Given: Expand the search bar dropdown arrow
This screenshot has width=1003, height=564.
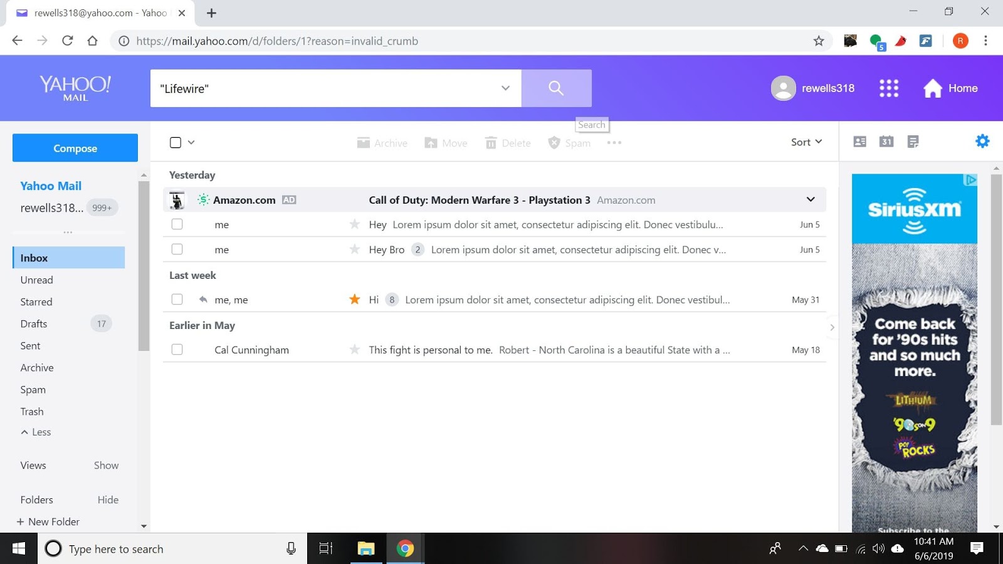Looking at the screenshot, I should click(506, 88).
